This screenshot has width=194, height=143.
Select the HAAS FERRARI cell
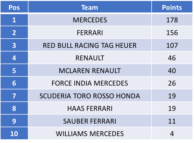90,108
